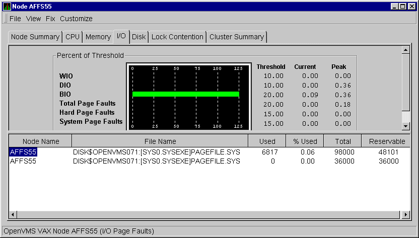
Task: Click the green BIO threshold bar
Action: [185, 94]
